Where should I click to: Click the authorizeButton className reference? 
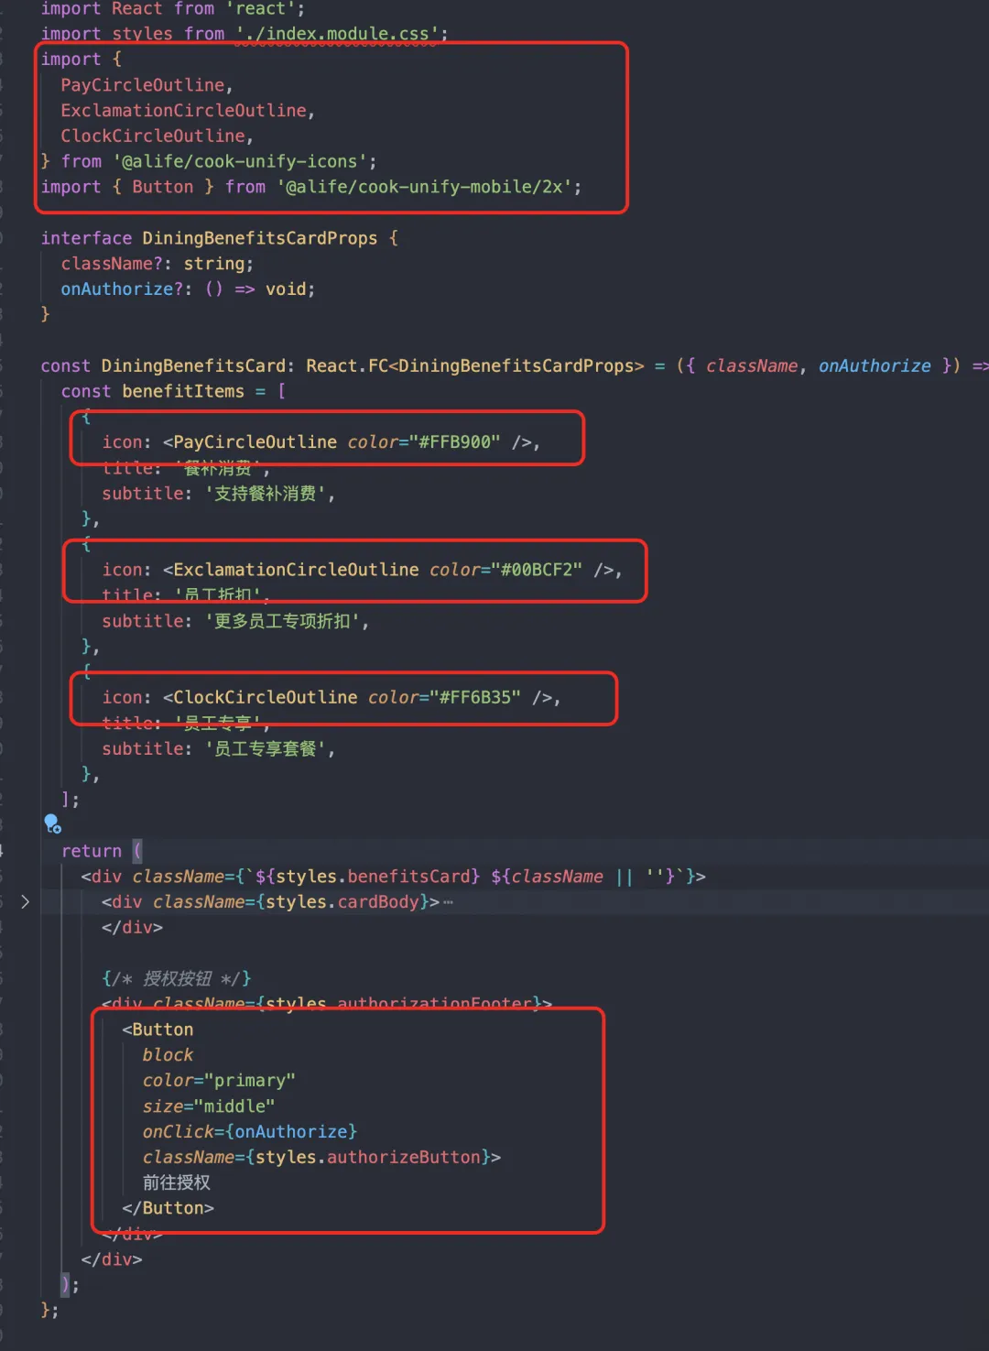coord(403,1157)
